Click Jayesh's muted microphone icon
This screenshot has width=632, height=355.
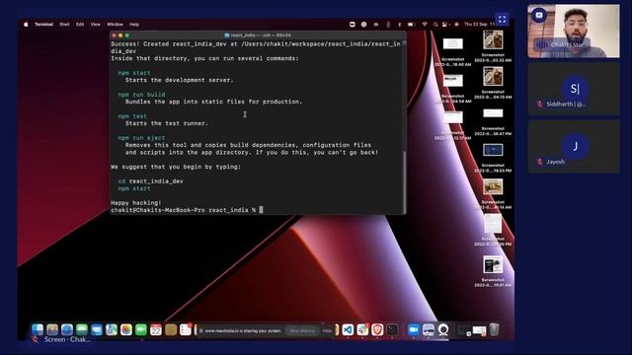(539, 162)
